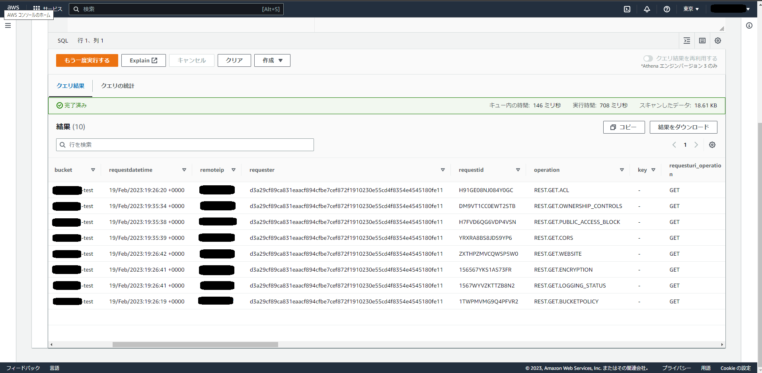Open the hamburger side navigation menu

(8, 25)
